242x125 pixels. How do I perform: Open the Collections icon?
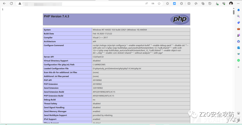pyautogui.click(x=203, y=4)
